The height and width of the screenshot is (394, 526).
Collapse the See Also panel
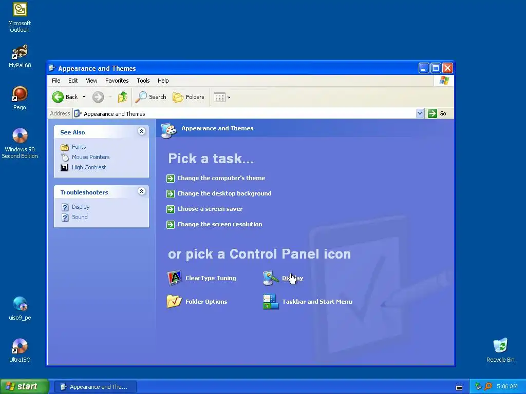coord(142,131)
